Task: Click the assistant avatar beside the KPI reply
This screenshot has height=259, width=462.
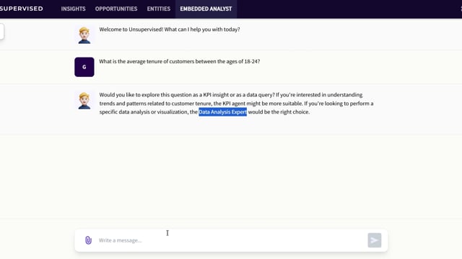Action: tap(84, 101)
